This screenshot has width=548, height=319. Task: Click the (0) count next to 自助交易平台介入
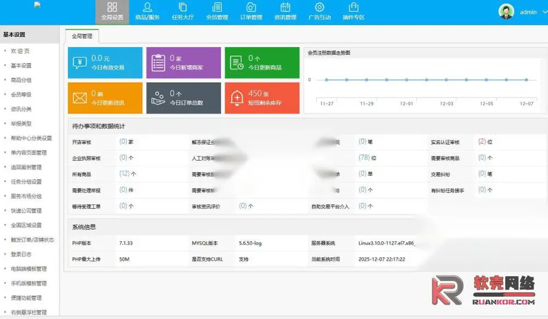[x=362, y=206]
